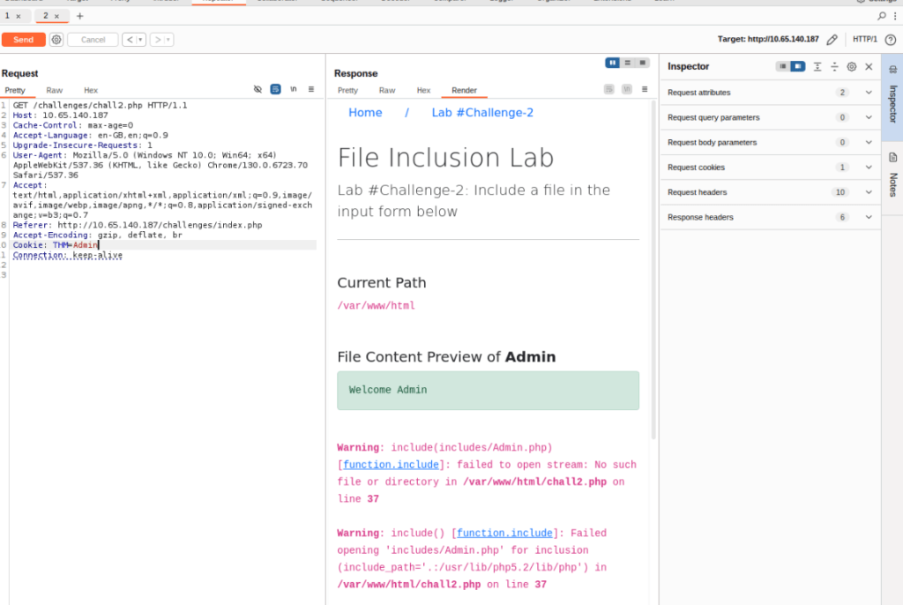
Task: Open first function.include link
Action: coord(391,465)
